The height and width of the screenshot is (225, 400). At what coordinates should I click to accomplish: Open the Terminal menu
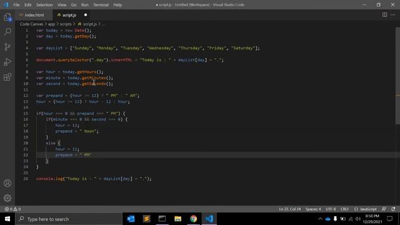[101, 4]
